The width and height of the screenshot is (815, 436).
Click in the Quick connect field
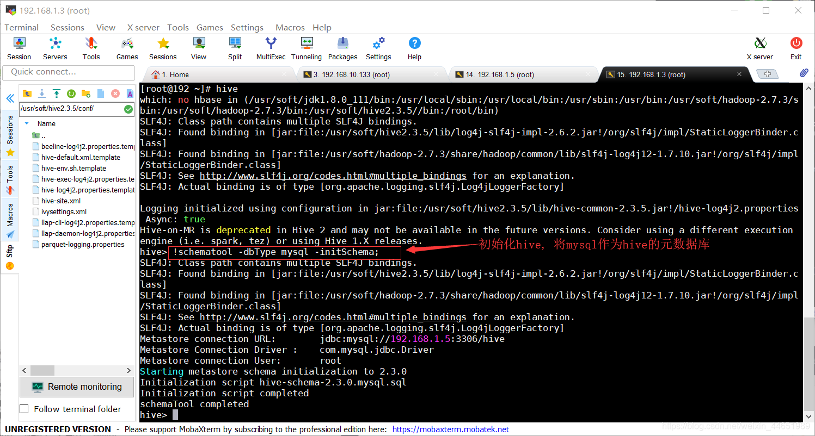(x=69, y=72)
